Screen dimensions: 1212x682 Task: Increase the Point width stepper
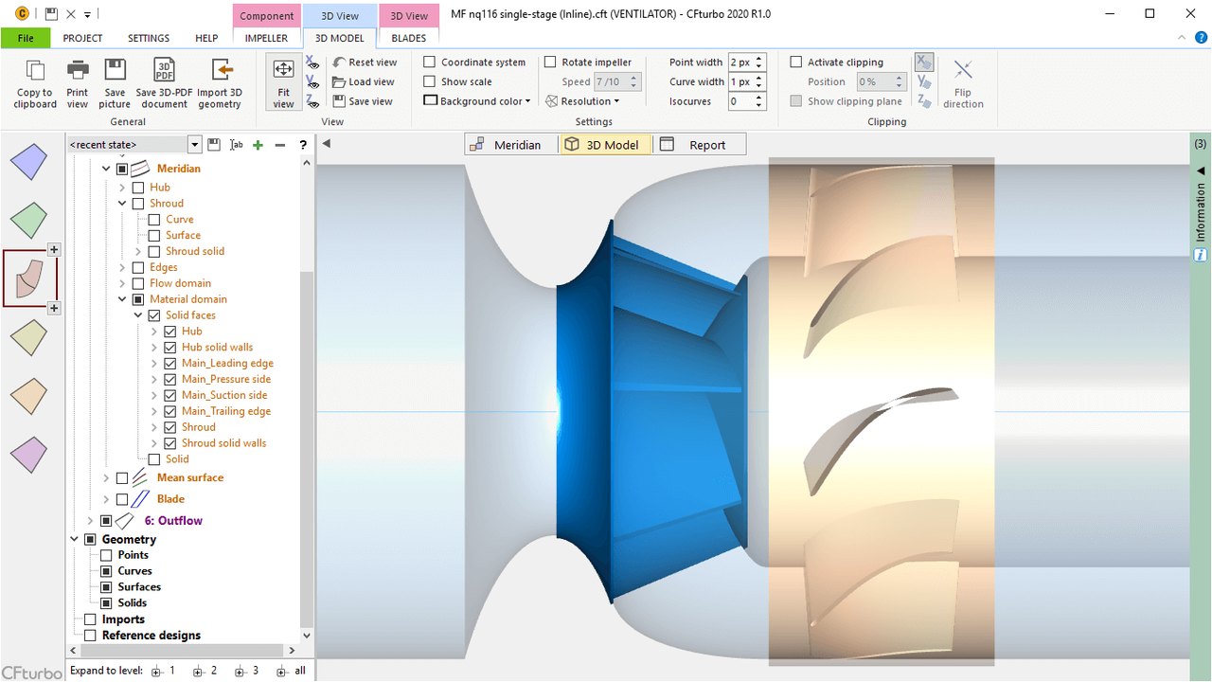(x=761, y=59)
